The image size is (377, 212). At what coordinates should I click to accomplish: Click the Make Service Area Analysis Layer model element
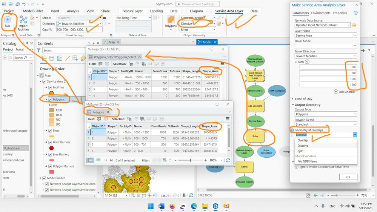255,75
